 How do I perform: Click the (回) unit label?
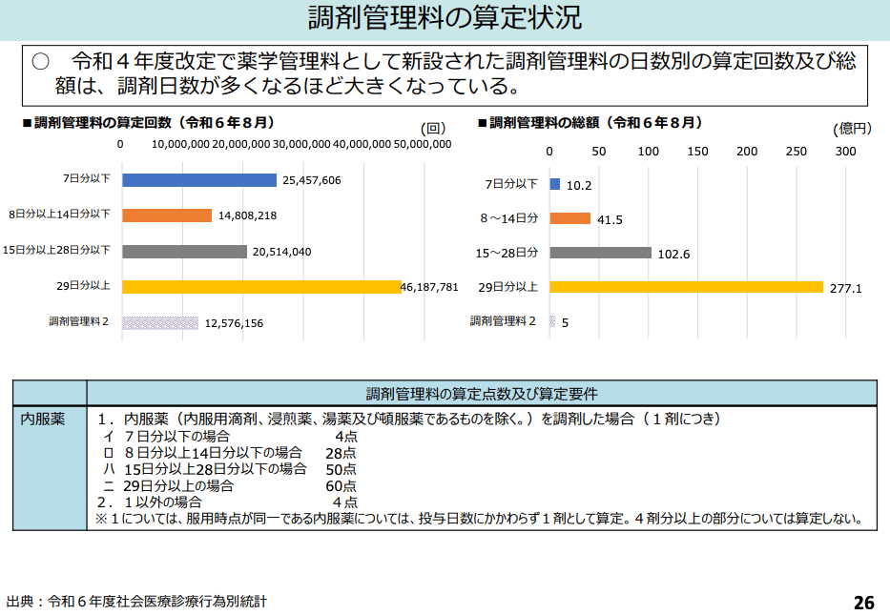(x=433, y=129)
